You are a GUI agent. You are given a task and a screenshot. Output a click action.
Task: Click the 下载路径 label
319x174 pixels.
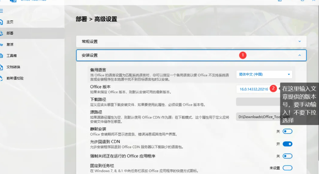(98, 100)
